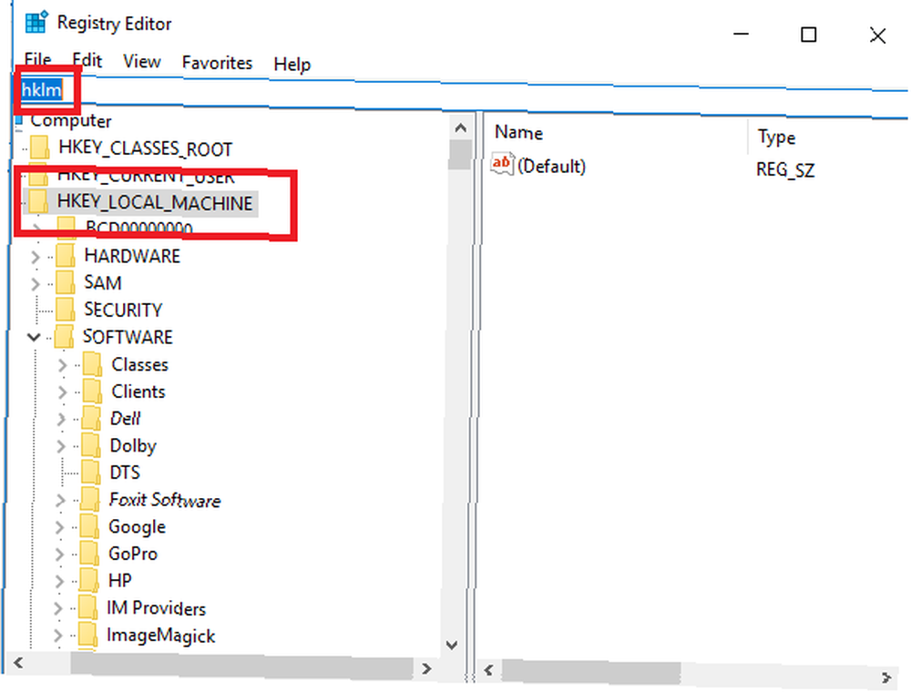This screenshot has height=692, width=911.
Task: Click the HKEY_LOCAL_MACHINE folder icon
Action: [x=37, y=201]
